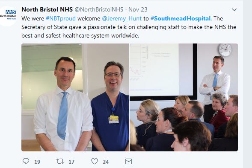This screenshot has height=168, width=252.
Task: Open the right photo of the audience talk
Action: [184, 97]
